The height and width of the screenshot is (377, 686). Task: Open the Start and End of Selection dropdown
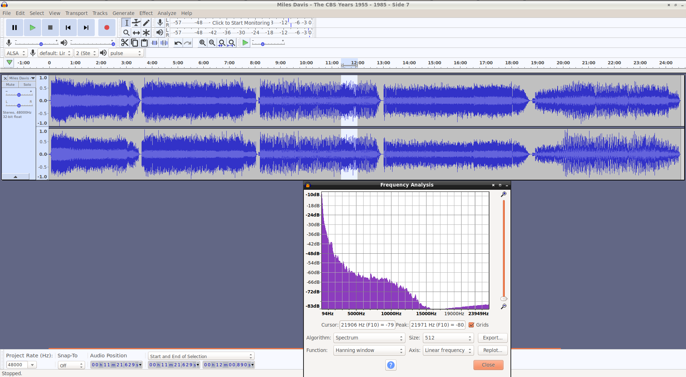201,356
